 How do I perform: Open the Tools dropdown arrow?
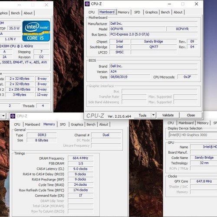pyautogui.click(x=153, y=115)
